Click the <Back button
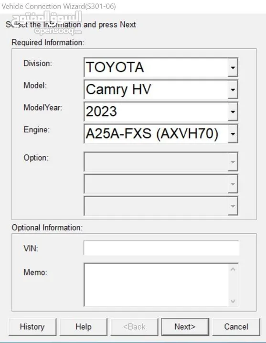This screenshot has width=266, height=343. click(134, 327)
